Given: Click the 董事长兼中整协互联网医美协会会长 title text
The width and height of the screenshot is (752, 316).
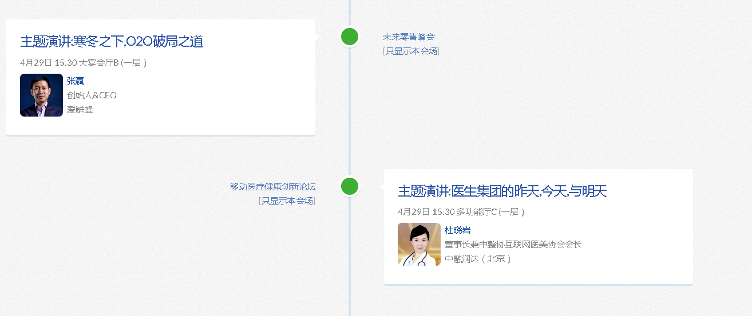Looking at the screenshot, I should [513, 245].
